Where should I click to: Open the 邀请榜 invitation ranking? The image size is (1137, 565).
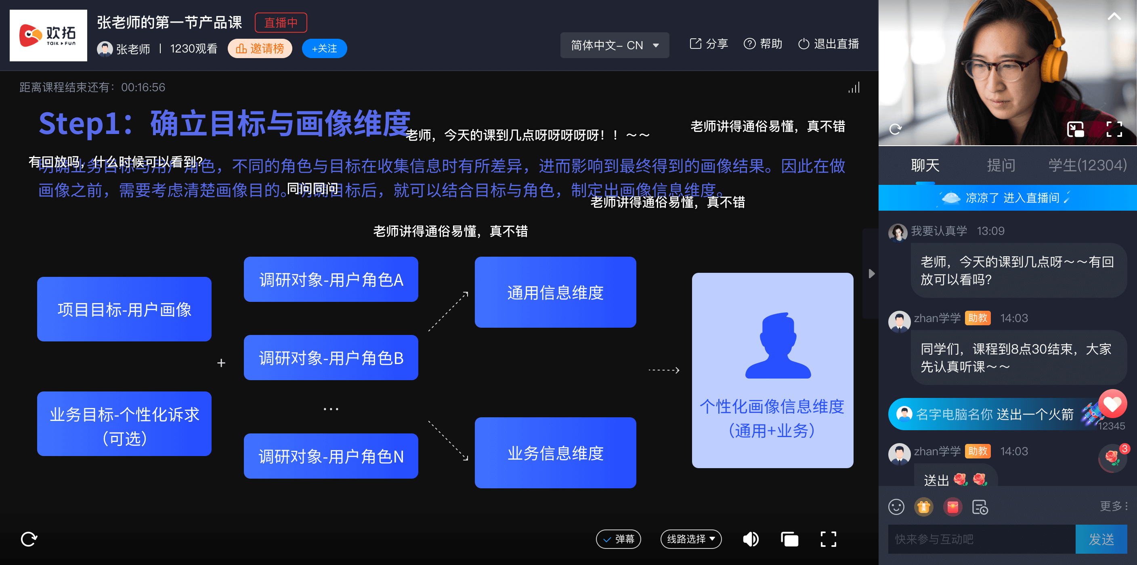[x=260, y=48]
